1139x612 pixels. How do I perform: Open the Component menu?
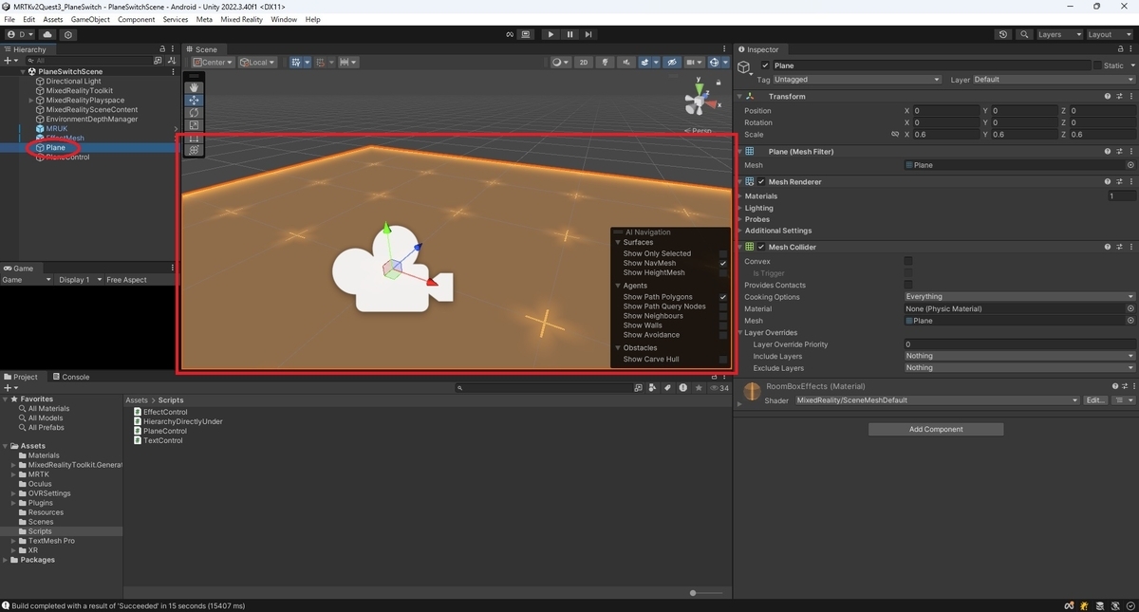point(136,19)
